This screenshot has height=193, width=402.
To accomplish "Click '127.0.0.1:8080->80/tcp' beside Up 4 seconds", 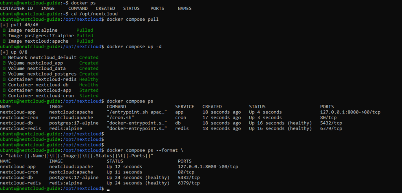I will click(351, 112).
